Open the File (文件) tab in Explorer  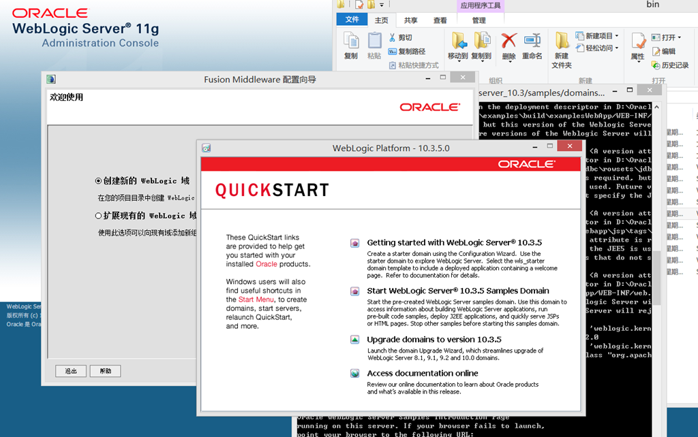coord(352,20)
